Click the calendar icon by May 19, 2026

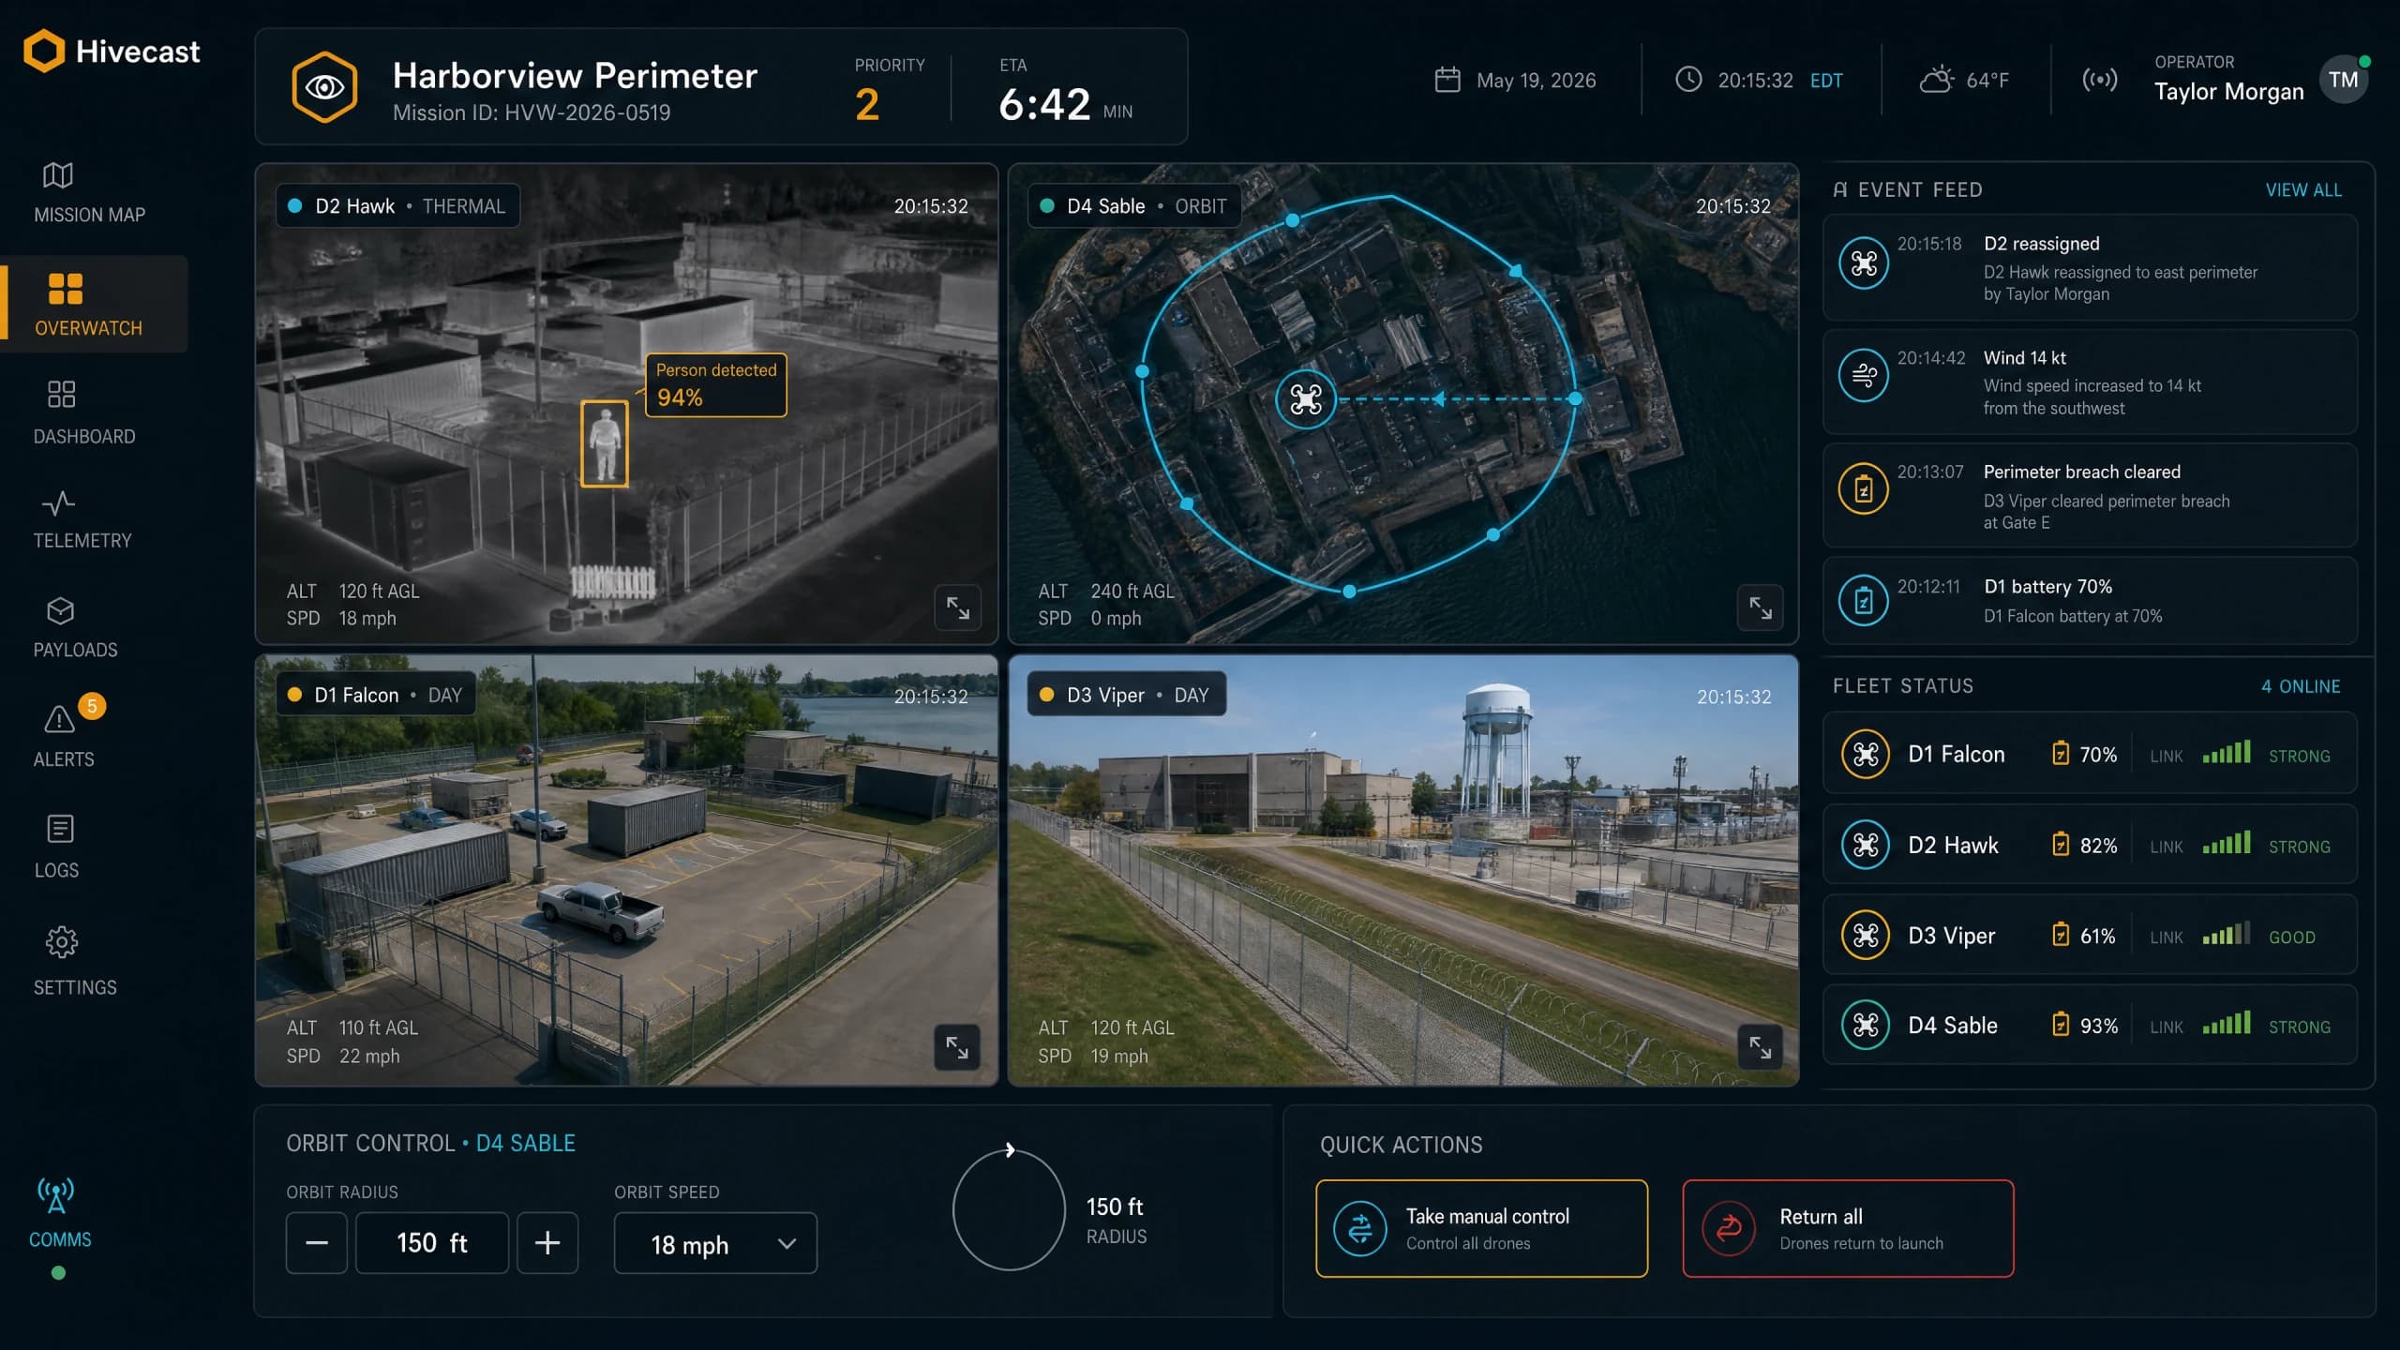(x=1447, y=80)
